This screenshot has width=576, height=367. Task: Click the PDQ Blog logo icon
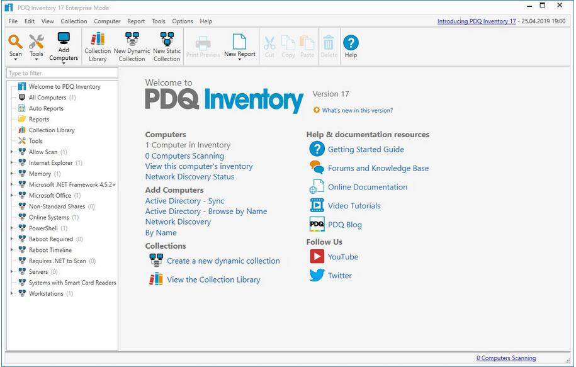click(x=317, y=224)
